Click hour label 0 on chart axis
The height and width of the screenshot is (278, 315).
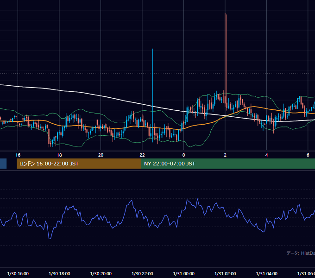tap(183, 155)
